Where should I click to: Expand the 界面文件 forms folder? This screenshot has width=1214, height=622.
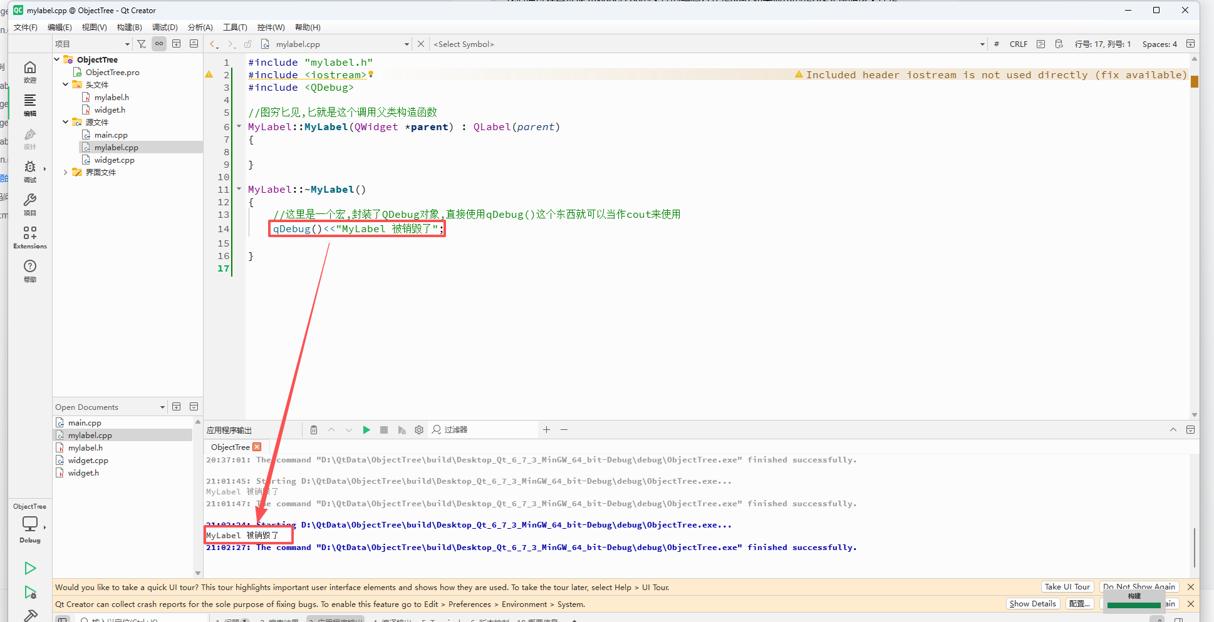(66, 172)
